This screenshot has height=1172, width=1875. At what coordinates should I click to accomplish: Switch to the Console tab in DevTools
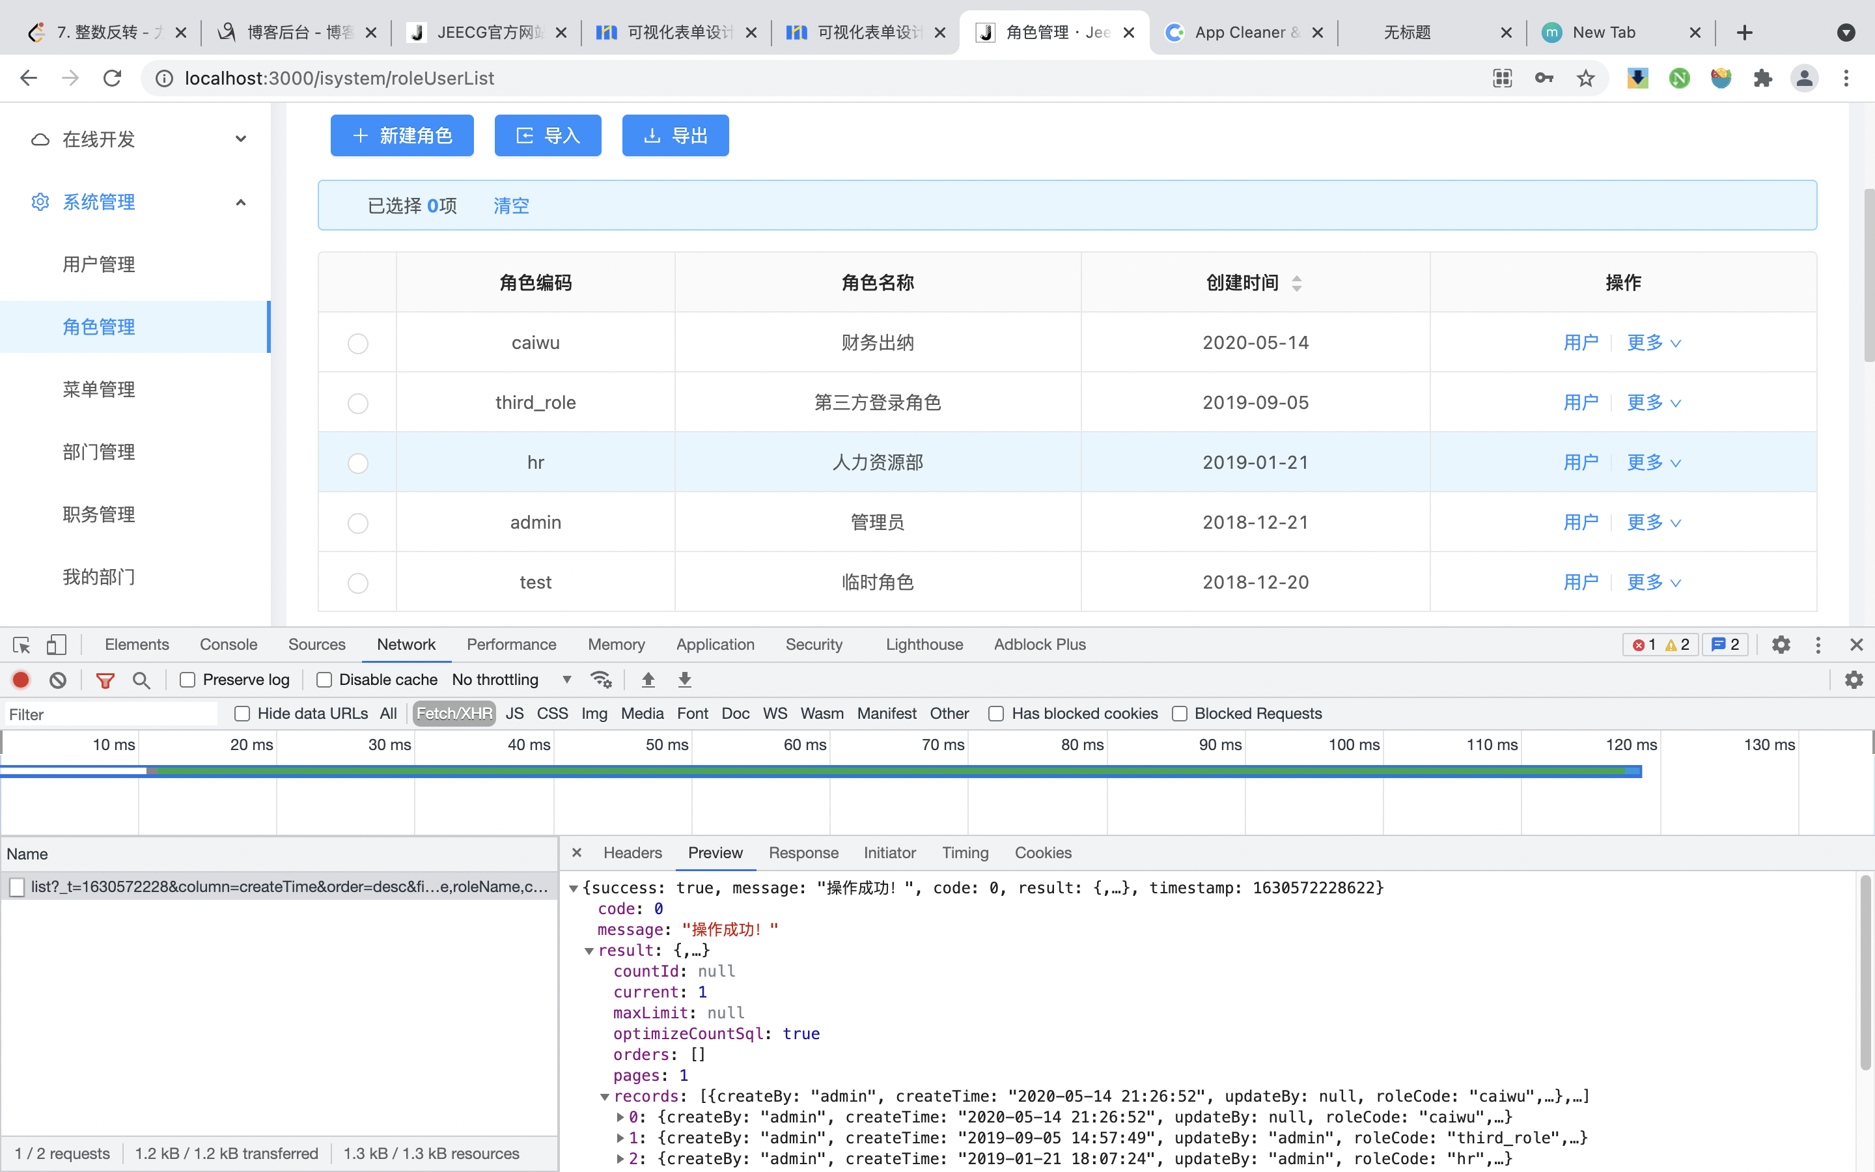228,645
